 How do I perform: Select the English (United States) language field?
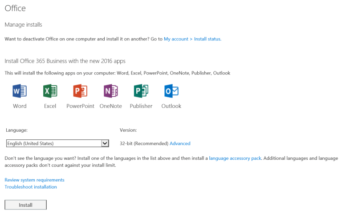pyautogui.click(x=57, y=143)
